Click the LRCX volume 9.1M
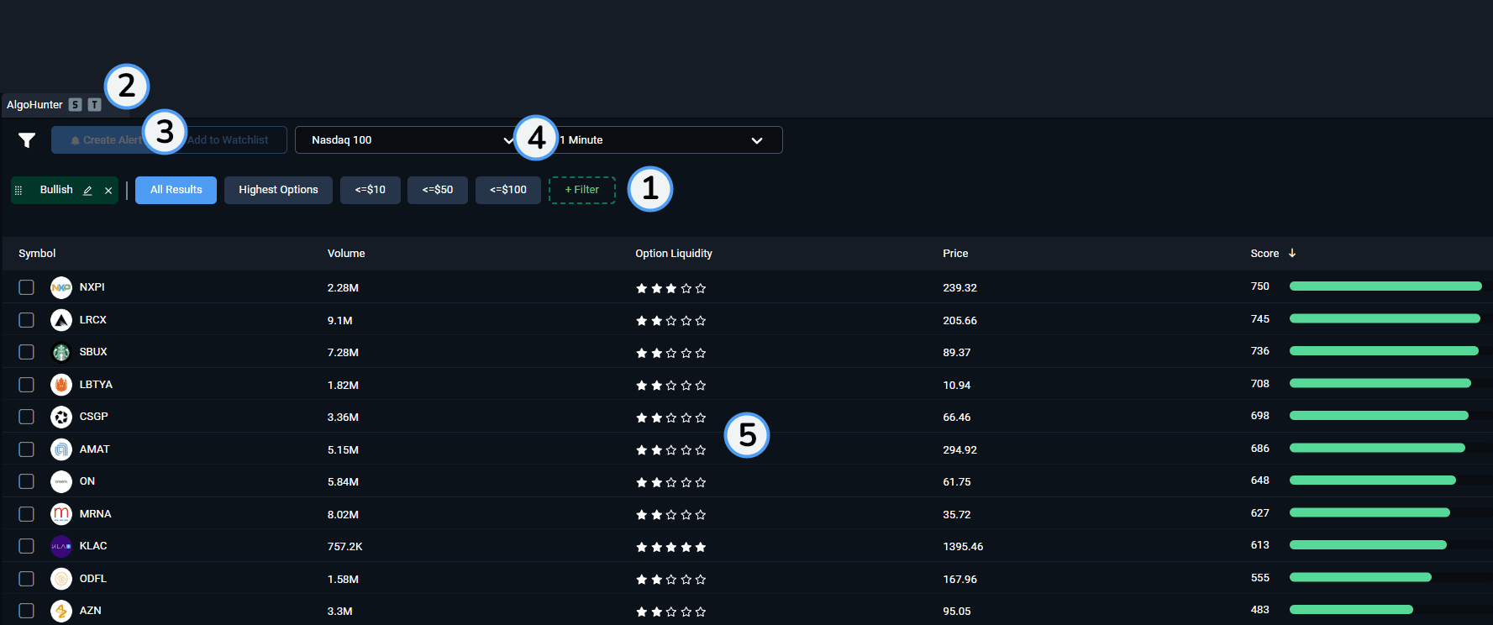1493x625 pixels. click(x=339, y=321)
